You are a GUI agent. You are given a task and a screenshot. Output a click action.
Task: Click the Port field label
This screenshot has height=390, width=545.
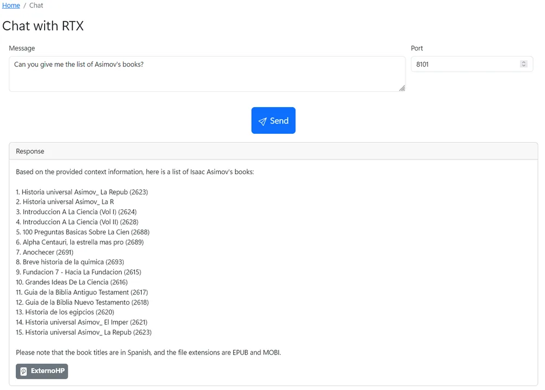click(417, 48)
